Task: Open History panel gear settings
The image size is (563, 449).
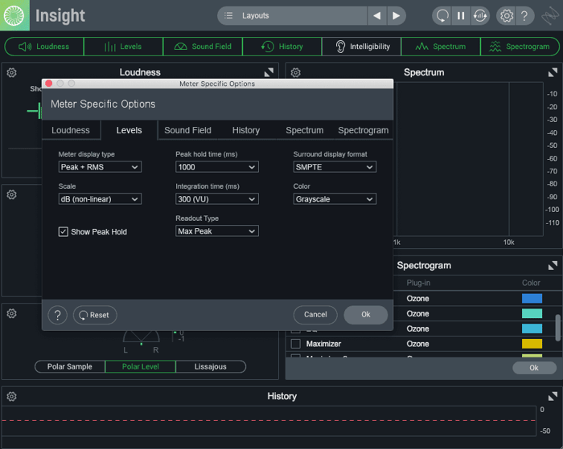Action: point(11,396)
